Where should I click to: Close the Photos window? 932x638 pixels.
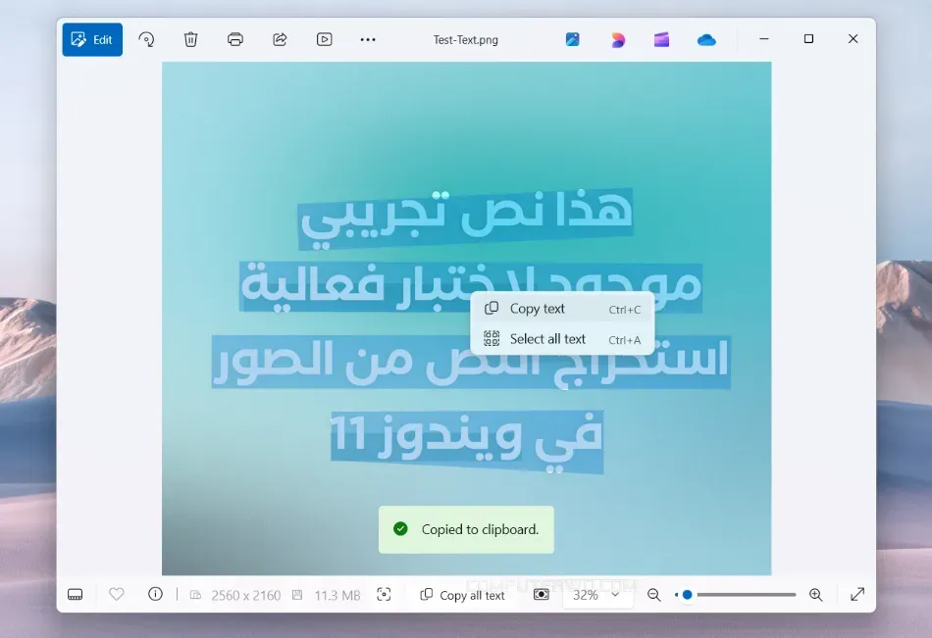[853, 38]
